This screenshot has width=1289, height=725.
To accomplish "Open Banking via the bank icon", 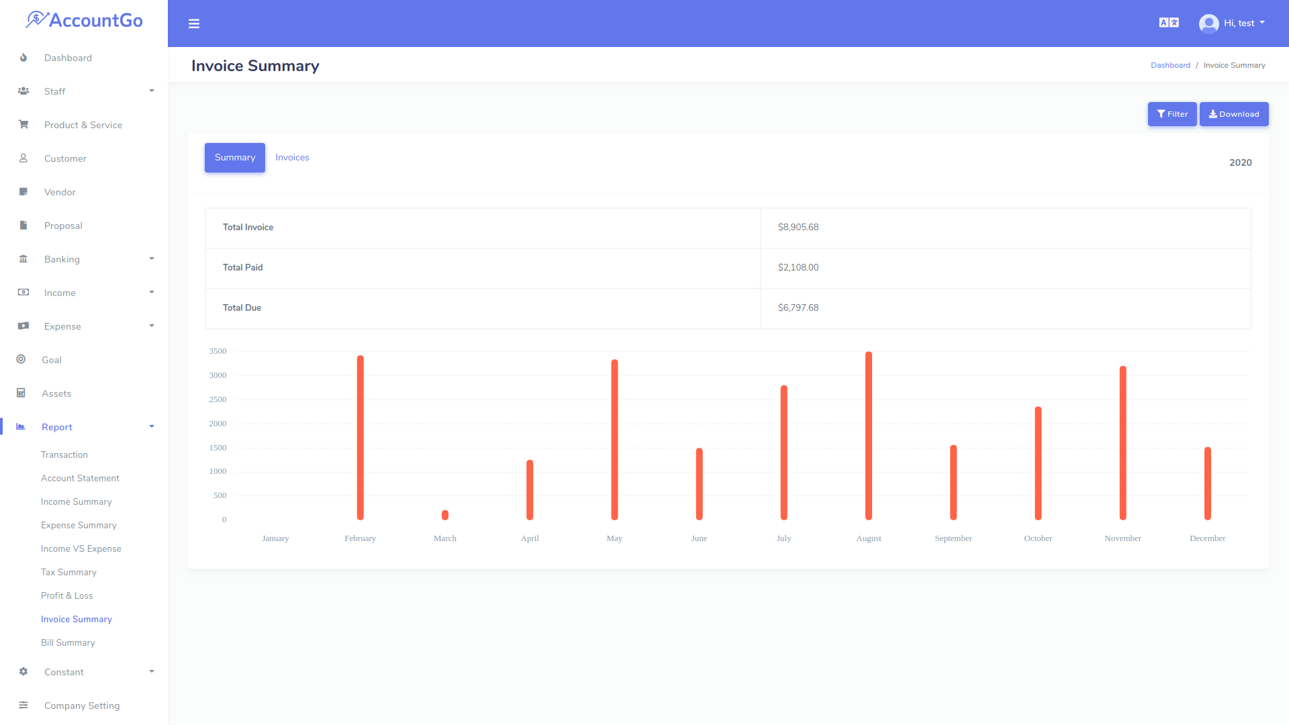I will (23, 259).
